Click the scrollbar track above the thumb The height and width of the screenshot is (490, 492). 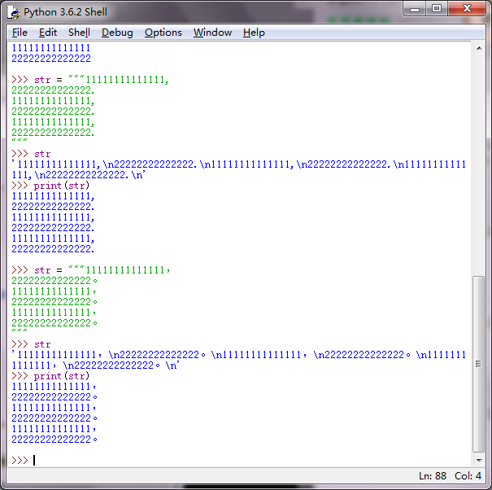[x=480, y=163]
